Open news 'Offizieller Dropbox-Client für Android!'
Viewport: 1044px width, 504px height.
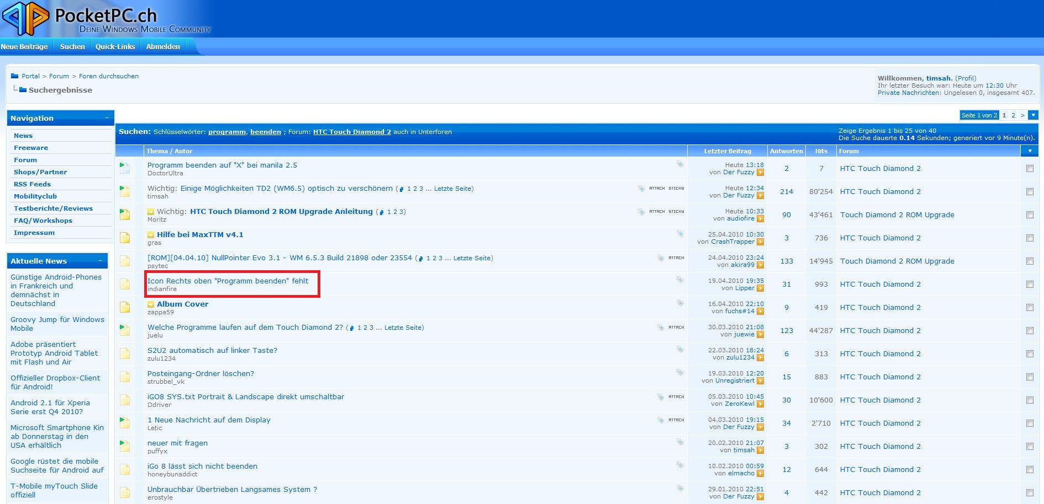pyautogui.click(x=55, y=382)
